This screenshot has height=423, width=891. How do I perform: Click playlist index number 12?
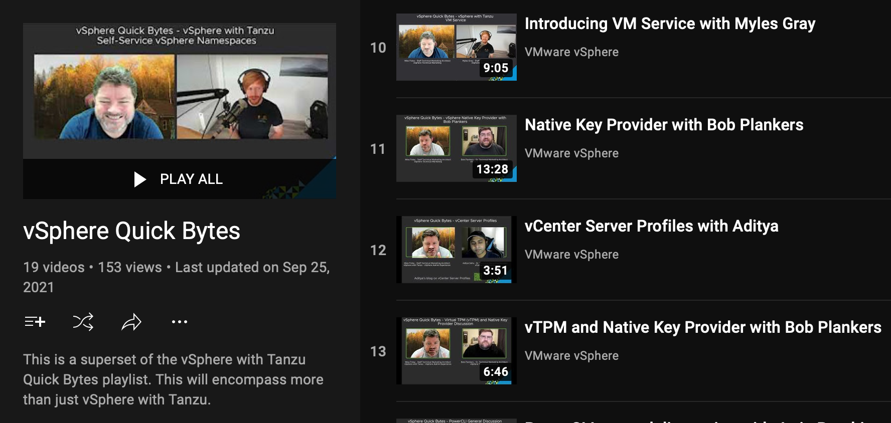[378, 250]
